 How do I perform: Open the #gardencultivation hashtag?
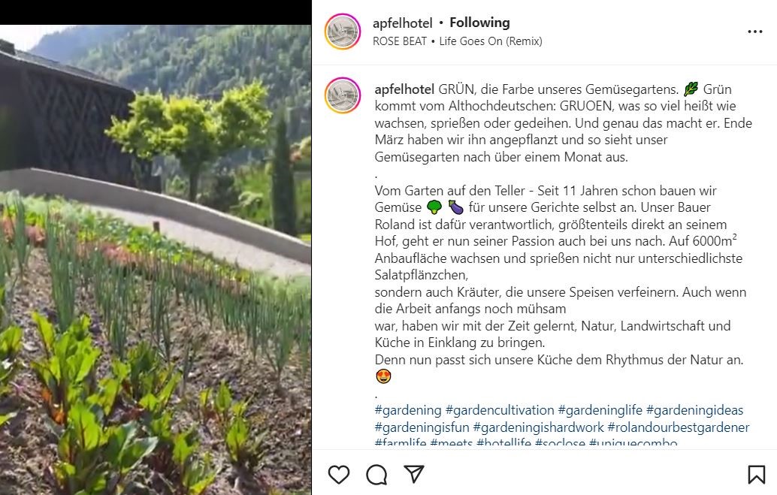[x=500, y=410]
